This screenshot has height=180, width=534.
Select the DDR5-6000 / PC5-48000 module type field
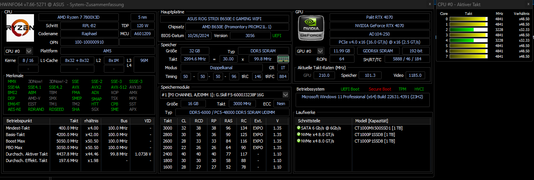click(232, 112)
